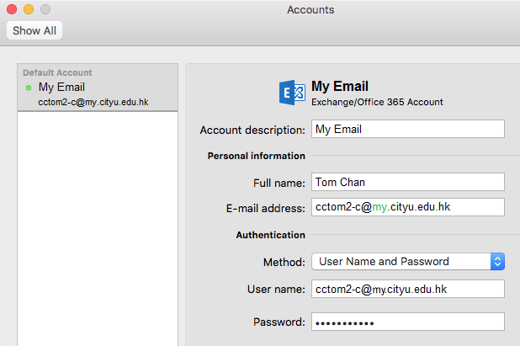Click the blue arrows on Method selector

(497, 262)
